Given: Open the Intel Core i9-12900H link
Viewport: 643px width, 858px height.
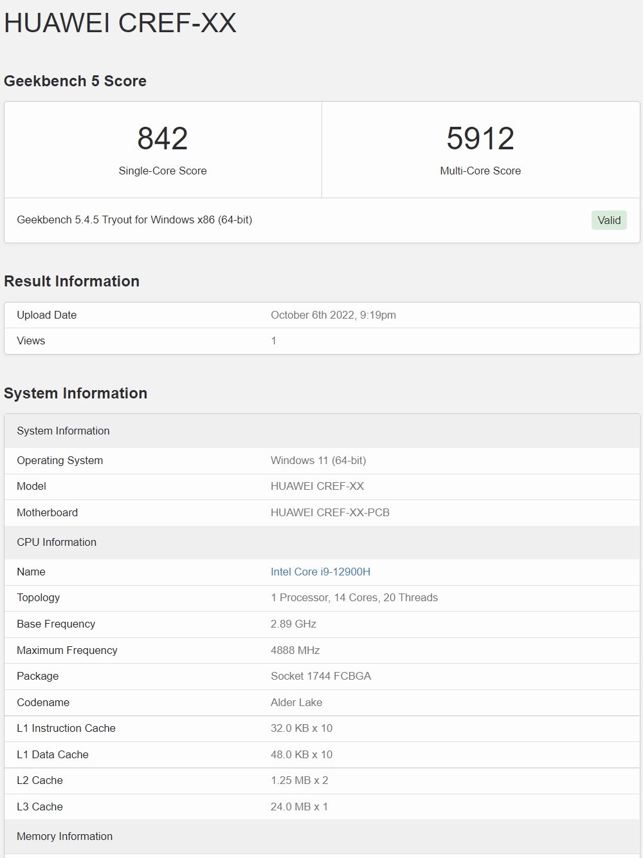Looking at the screenshot, I should 320,572.
